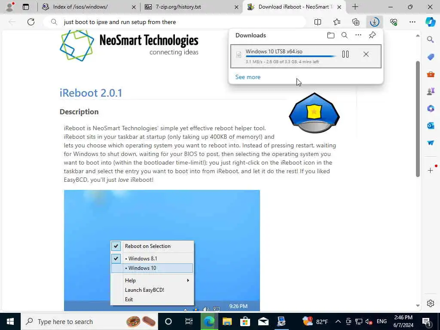
Task: Pause the Windows 10 LTSB download
Action: pos(345,54)
